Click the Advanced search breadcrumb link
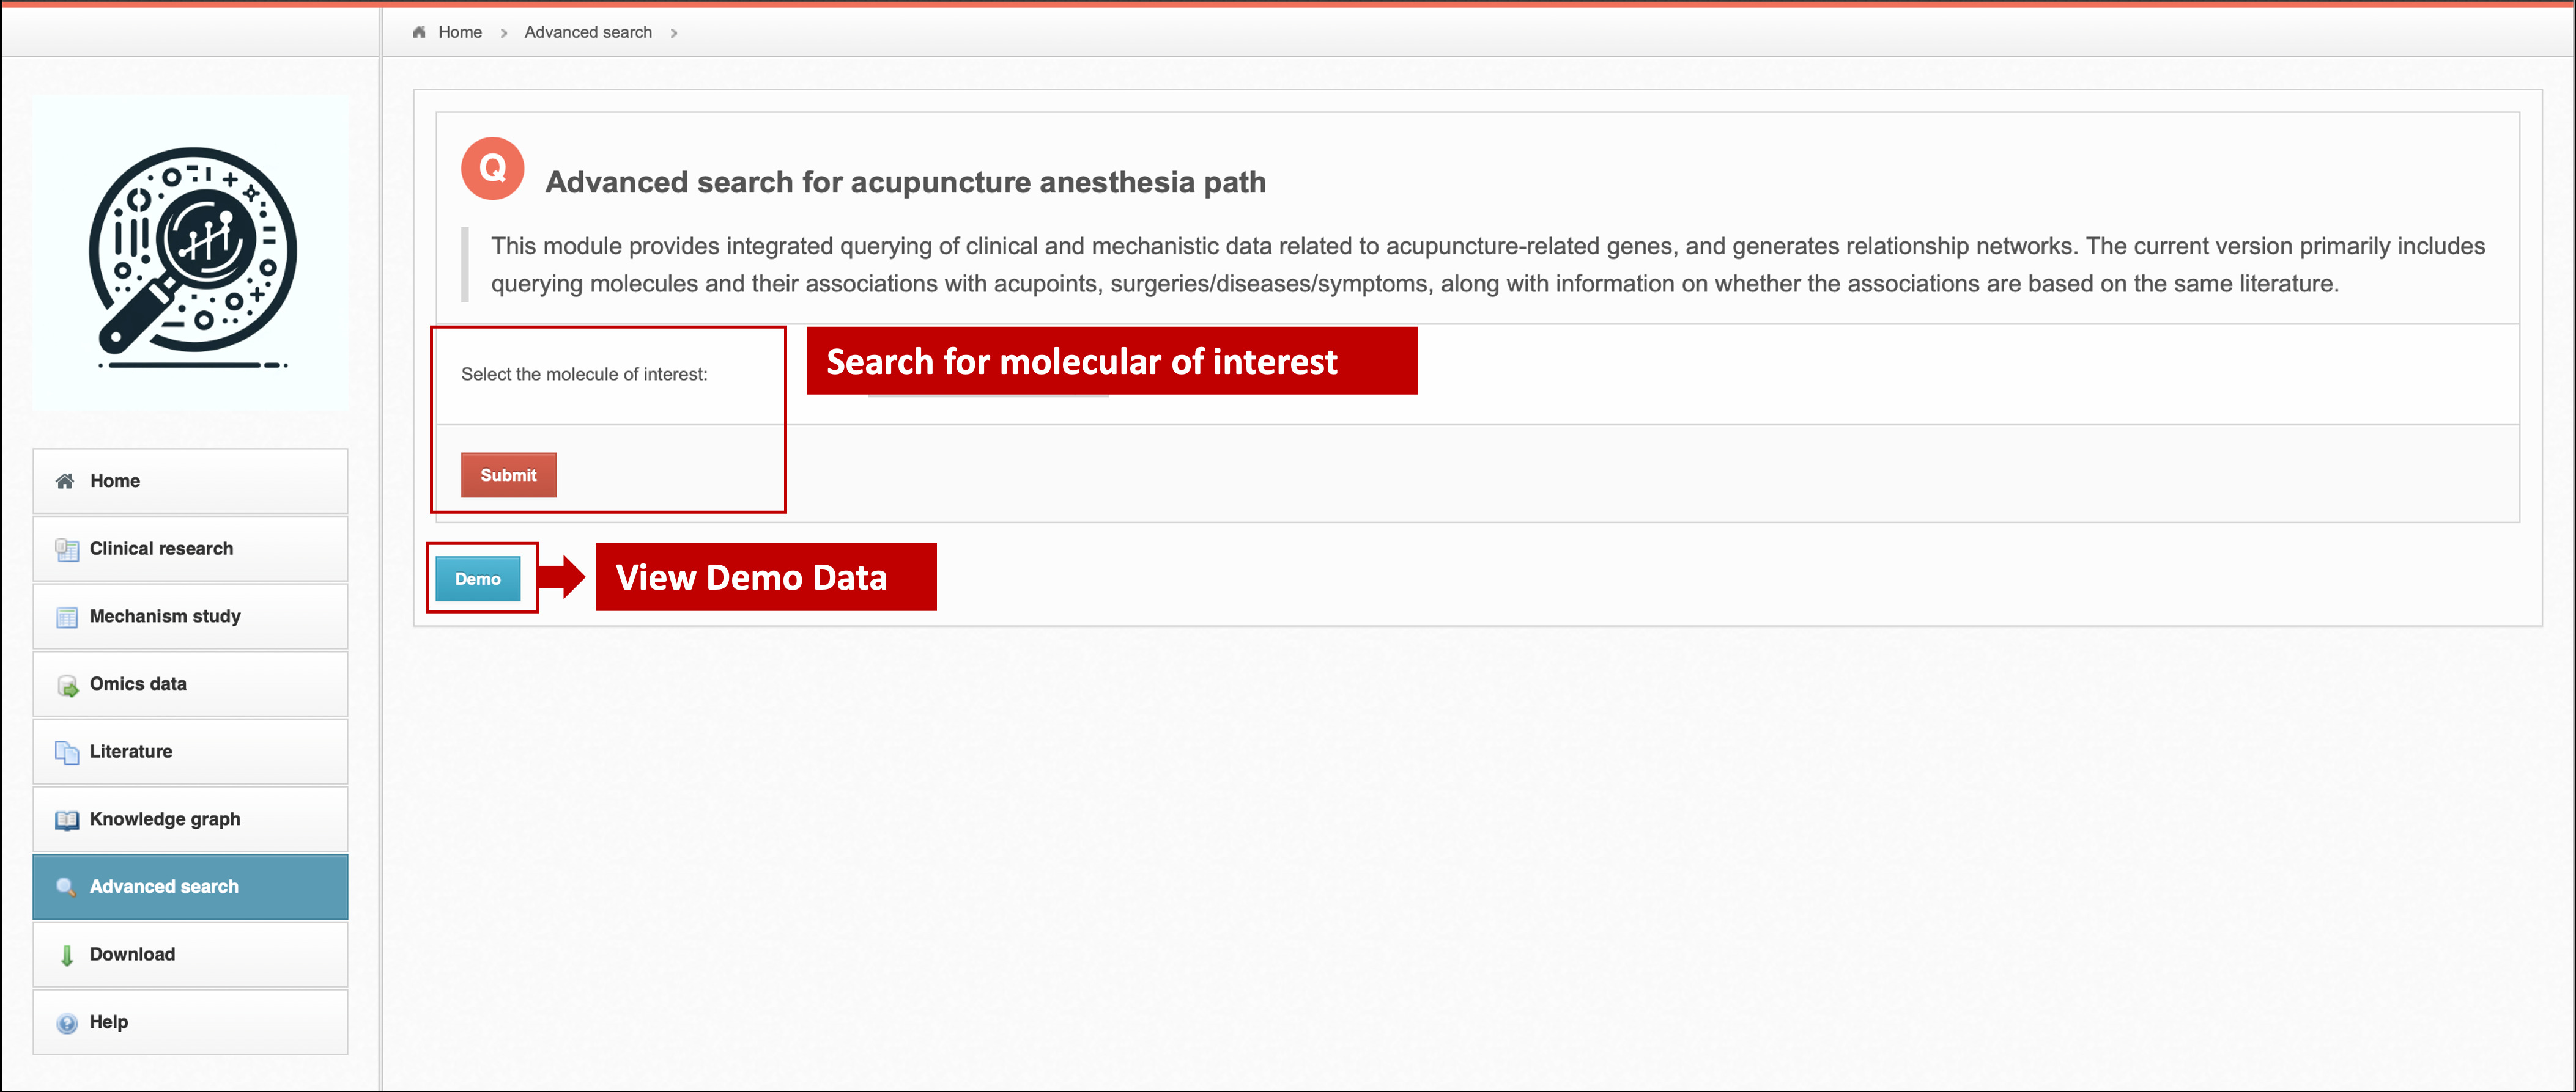This screenshot has height=1092, width=2576. point(588,32)
